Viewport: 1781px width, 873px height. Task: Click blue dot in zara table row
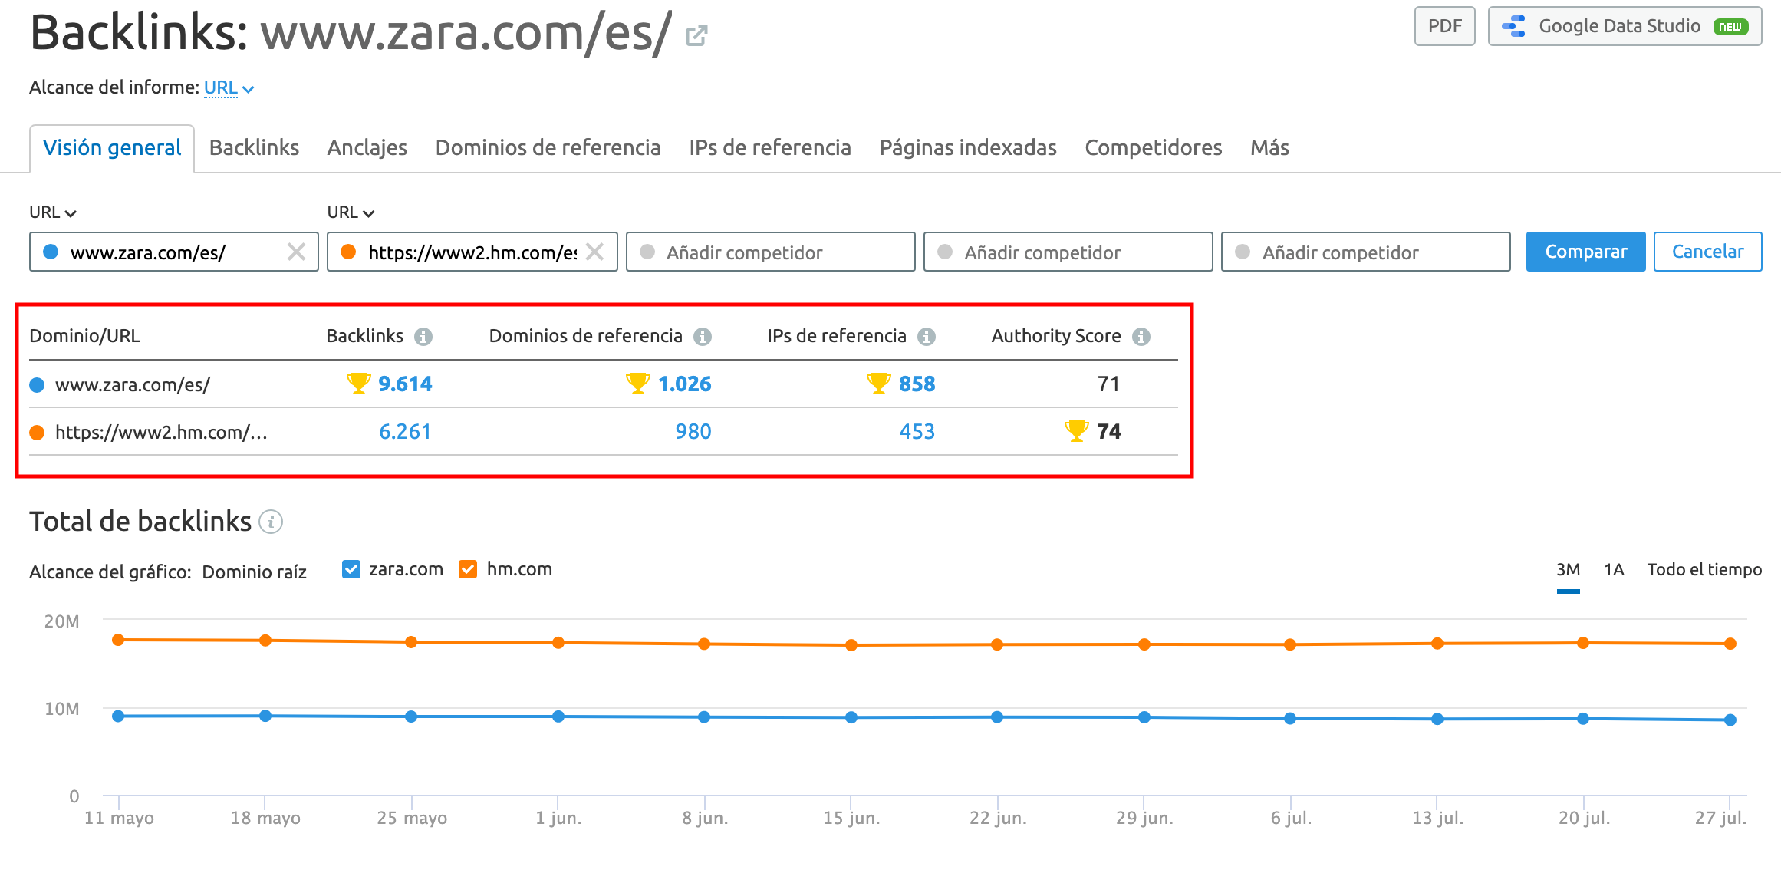coord(37,385)
